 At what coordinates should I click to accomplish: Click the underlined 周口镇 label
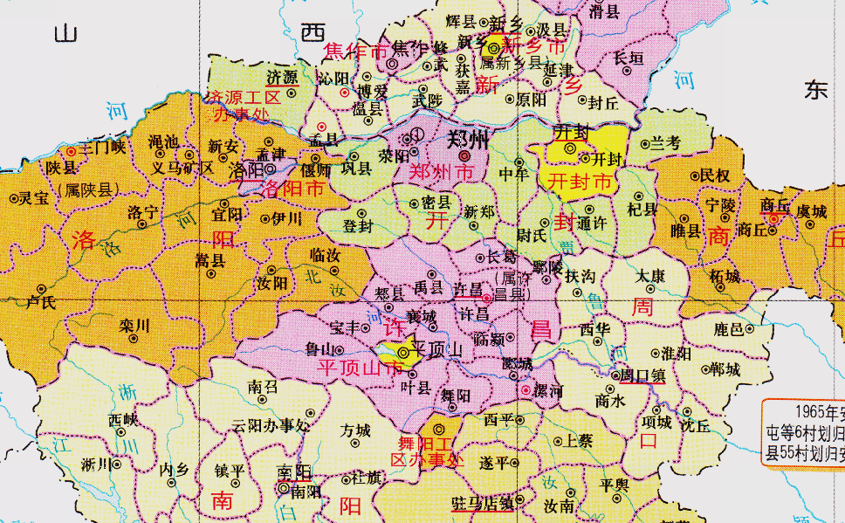pos(643,375)
